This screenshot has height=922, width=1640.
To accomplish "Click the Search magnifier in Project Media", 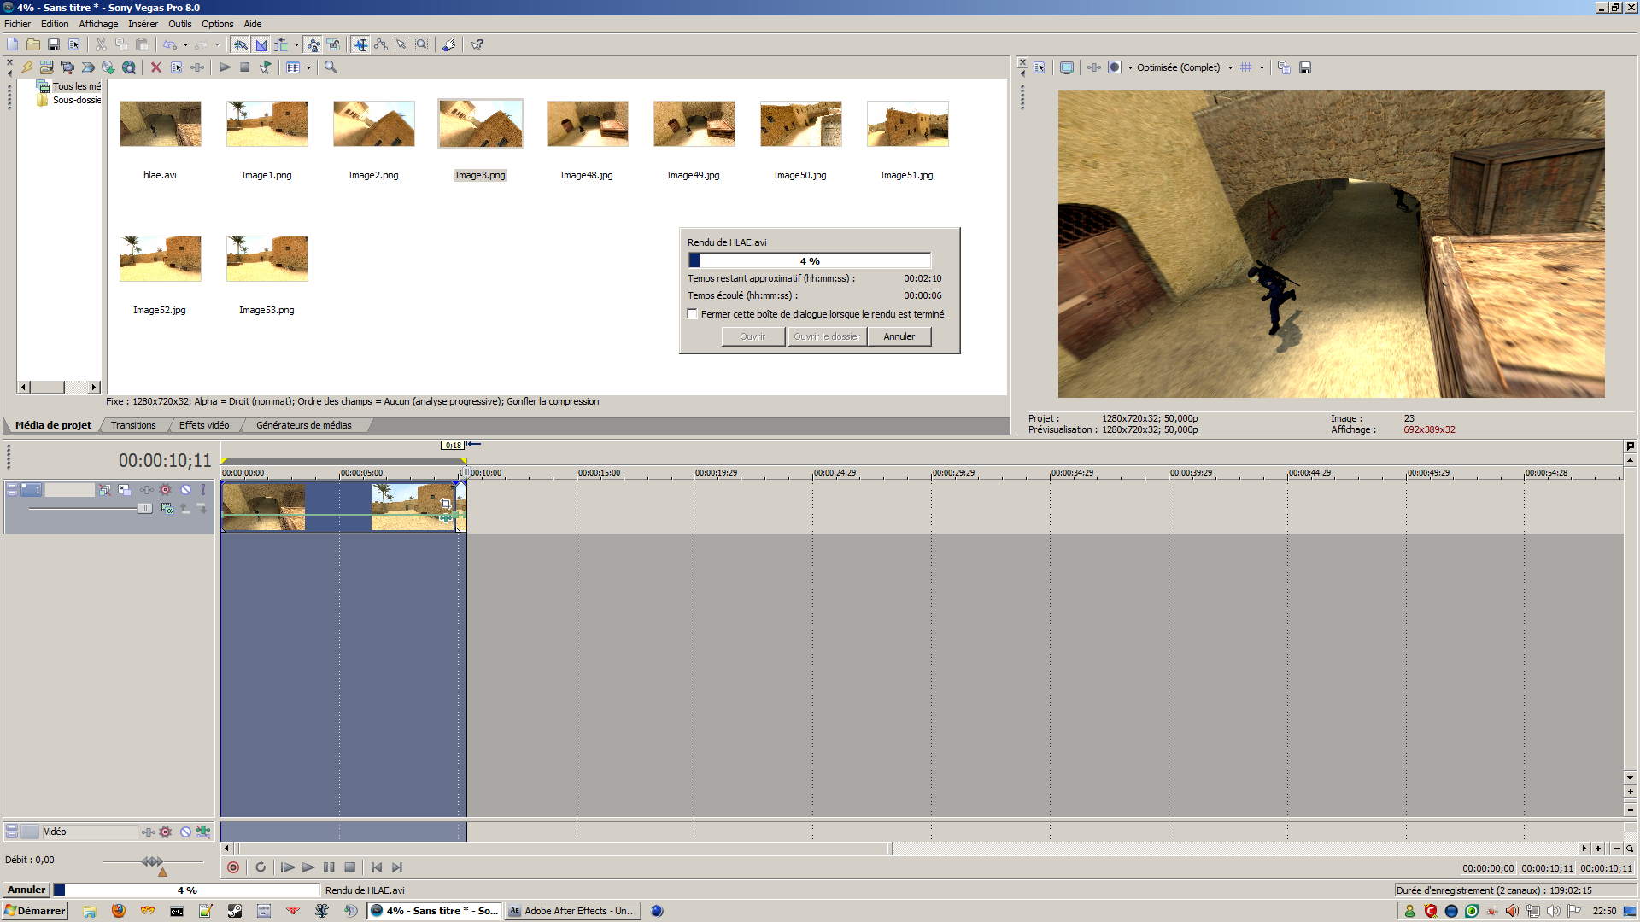I will point(331,67).
